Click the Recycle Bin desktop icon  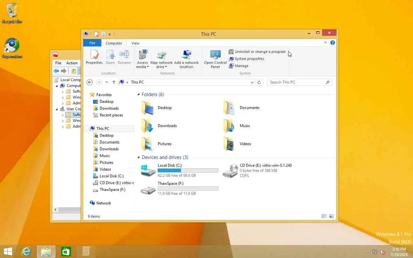[x=12, y=14]
